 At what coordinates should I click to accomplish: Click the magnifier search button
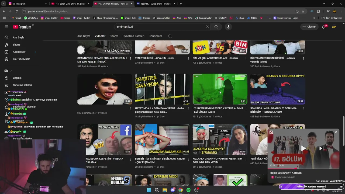click(x=216, y=27)
